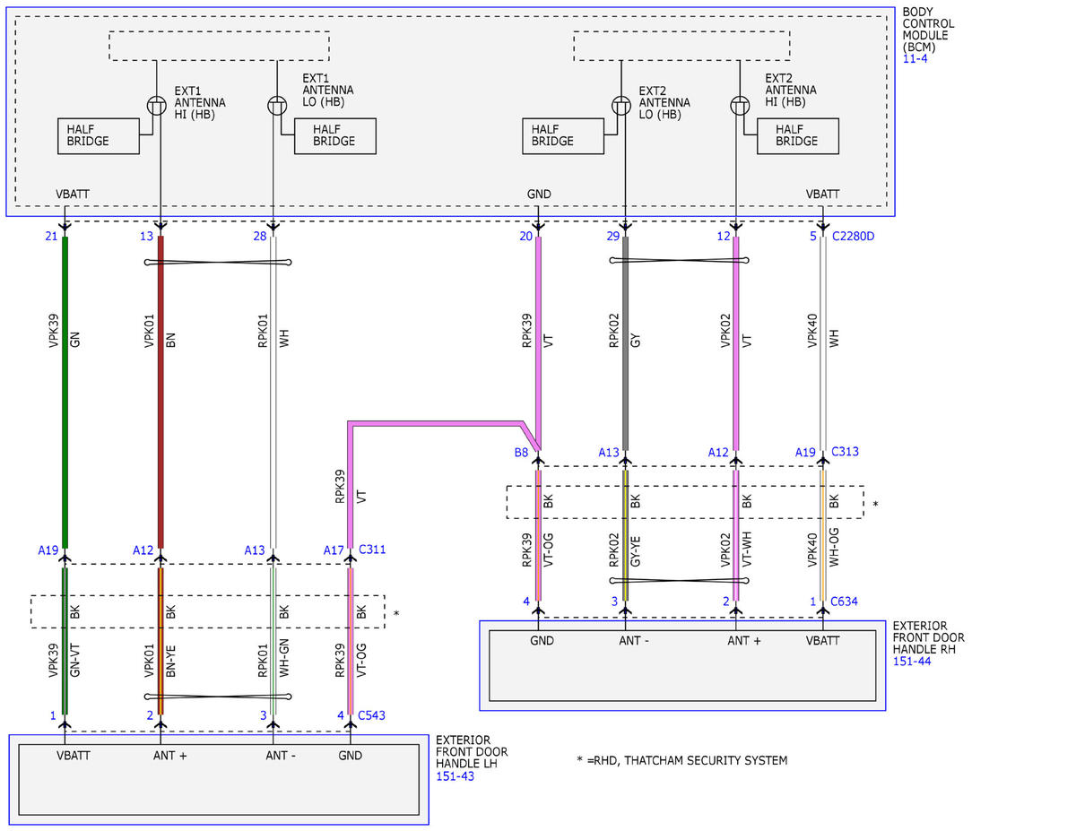Click the EXT1 ANTENNA HI (HB) label
This screenshot has width=1076, height=831.
click(200, 103)
